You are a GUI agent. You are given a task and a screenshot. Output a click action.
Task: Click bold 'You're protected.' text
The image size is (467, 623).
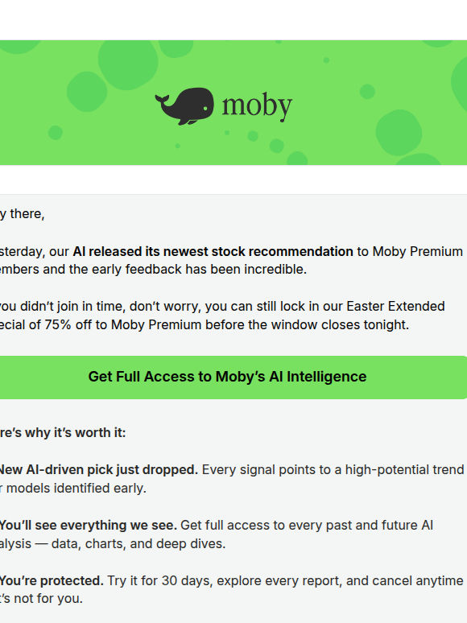[x=52, y=581]
